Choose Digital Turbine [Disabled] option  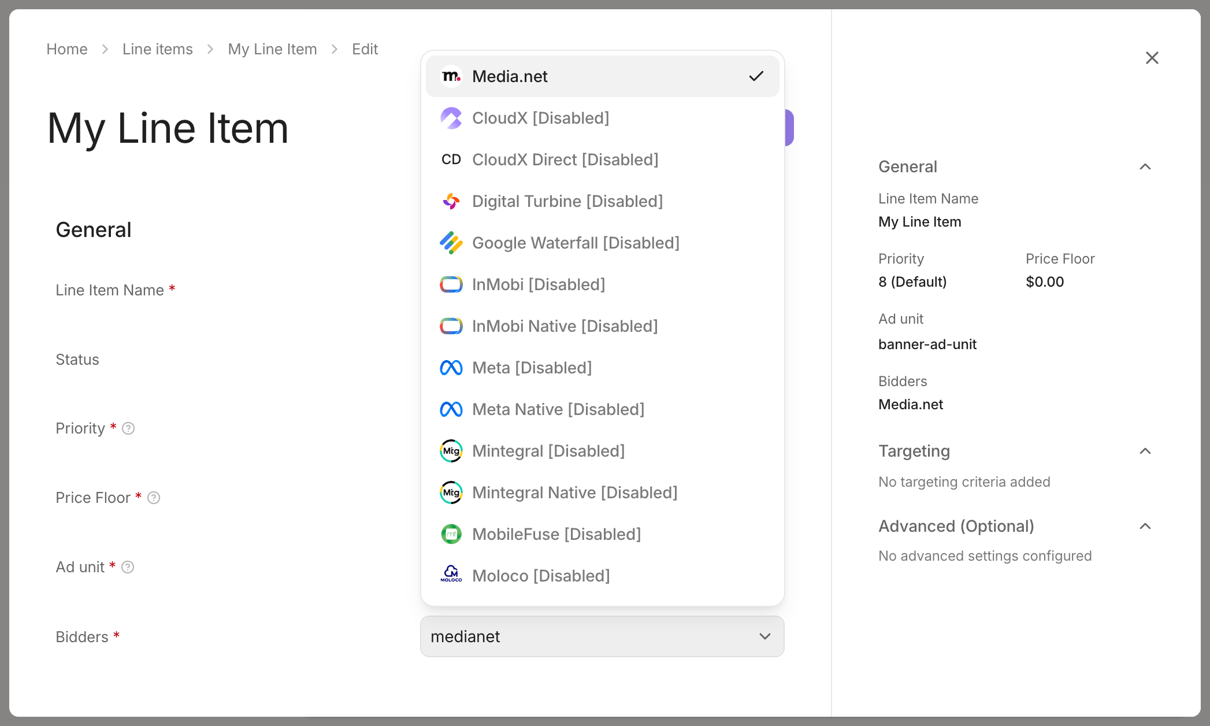pos(603,201)
